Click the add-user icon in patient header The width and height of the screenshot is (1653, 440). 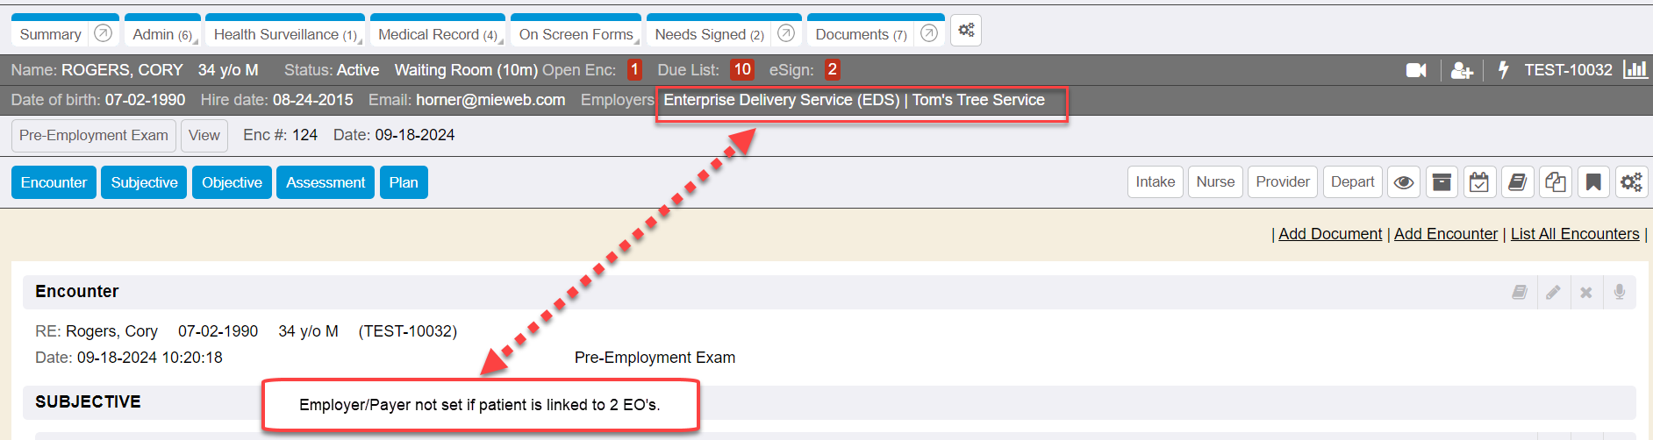(1461, 70)
